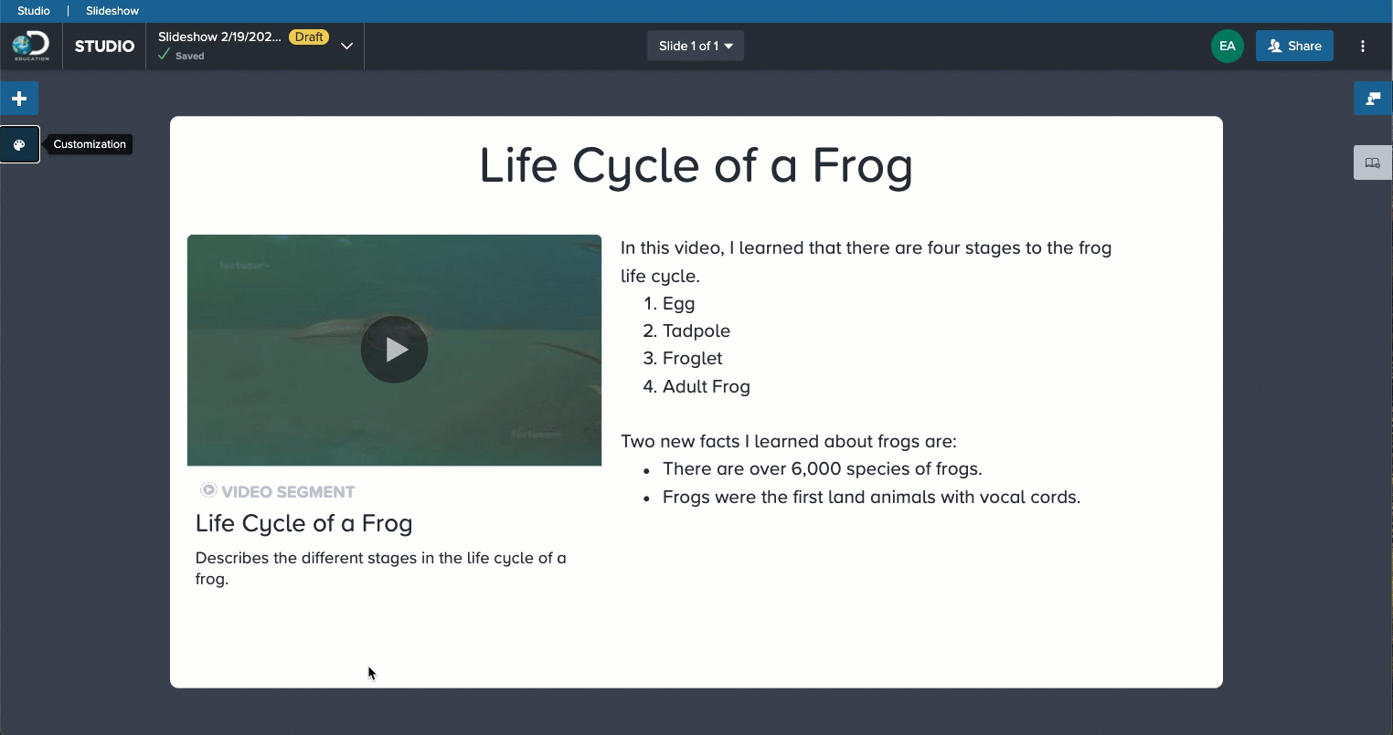The width and height of the screenshot is (1393, 735).
Task: Click the plus button to add content
Action: (19, 99)
